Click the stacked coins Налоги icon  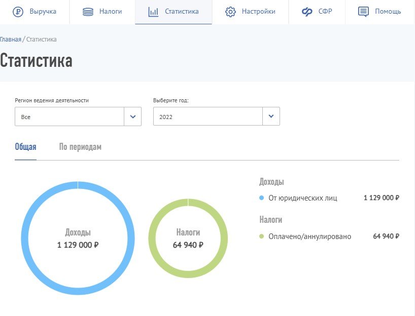tap(88, 12)
